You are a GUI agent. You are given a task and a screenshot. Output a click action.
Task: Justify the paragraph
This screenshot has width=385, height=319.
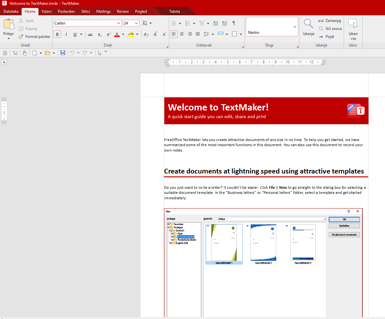click(198, 34)
